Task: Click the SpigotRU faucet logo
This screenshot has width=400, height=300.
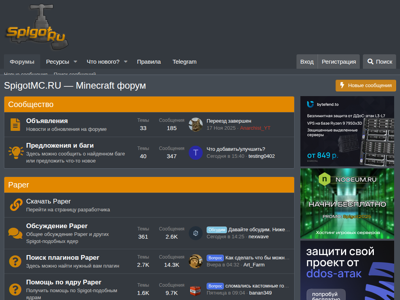Action: pos(37,28)
